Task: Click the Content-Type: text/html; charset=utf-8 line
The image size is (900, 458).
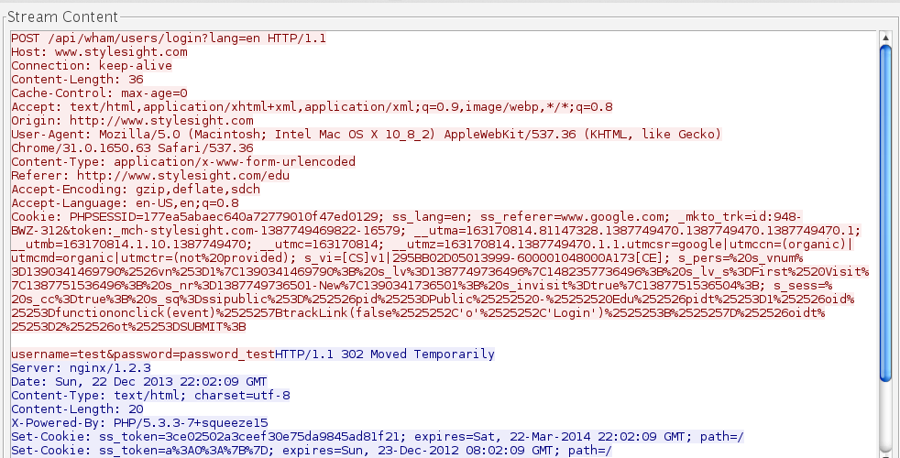Action: (x=150, y=396)
